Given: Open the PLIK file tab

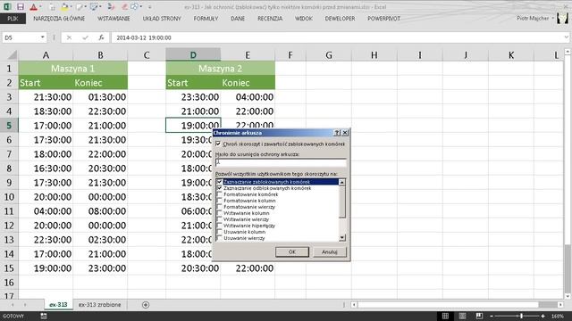Looking at the screenshot, I should pyautogui.click(x=13, y=18).
